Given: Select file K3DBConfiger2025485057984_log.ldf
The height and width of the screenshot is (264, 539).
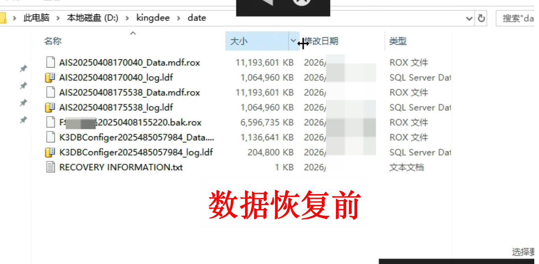Looking at the screenshot, I should 136,152.
